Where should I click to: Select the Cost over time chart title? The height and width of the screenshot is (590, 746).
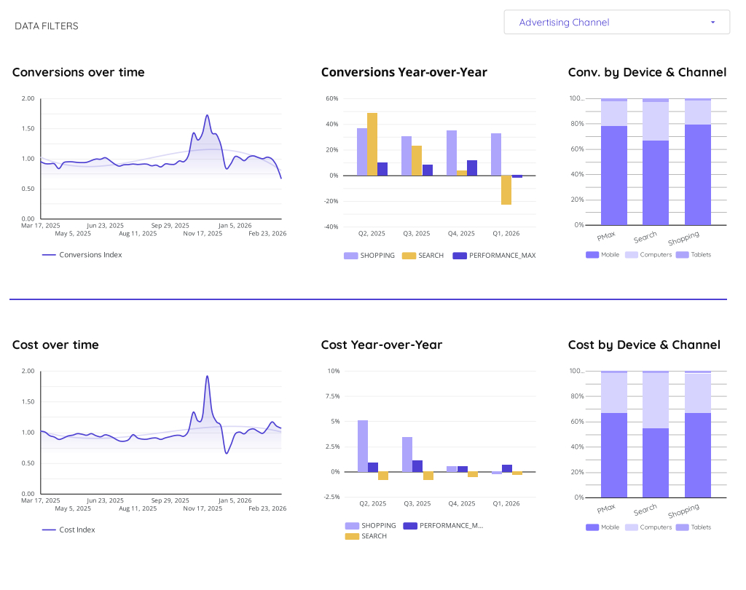pyautogui.click(x=55, y=345)
